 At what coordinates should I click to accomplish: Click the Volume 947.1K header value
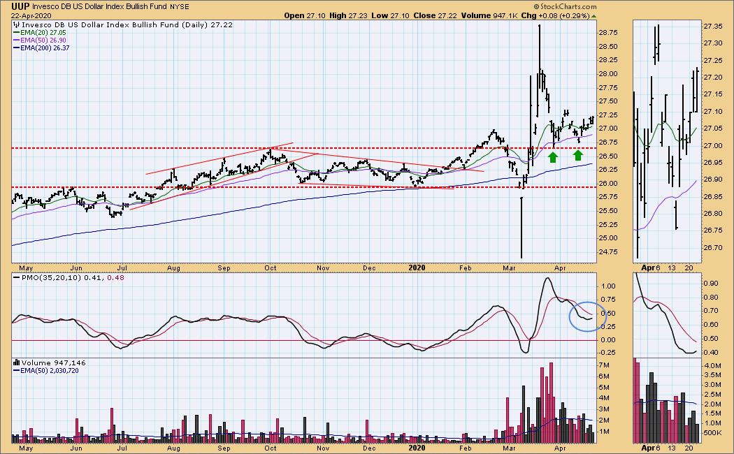coord(489,15)
